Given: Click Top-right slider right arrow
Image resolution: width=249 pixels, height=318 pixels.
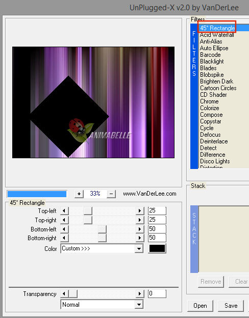Looking at the screenshot, I should [140, 220].
